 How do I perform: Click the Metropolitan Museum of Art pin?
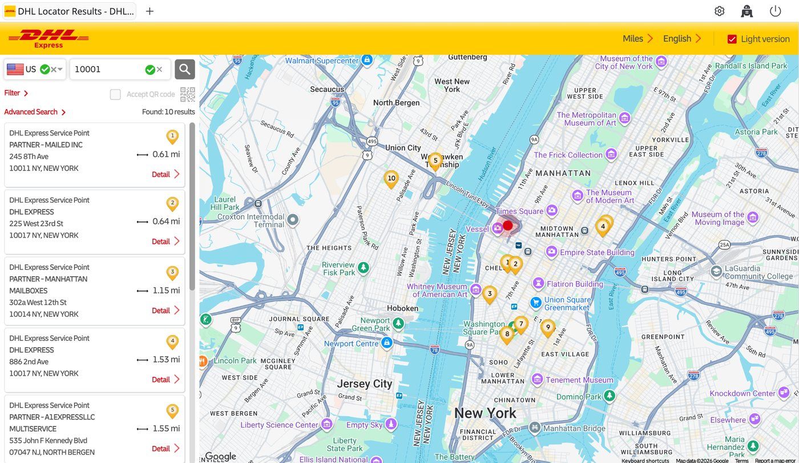coord(625,118)
